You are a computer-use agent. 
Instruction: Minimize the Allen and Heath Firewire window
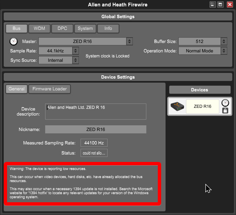click(212, 5)
